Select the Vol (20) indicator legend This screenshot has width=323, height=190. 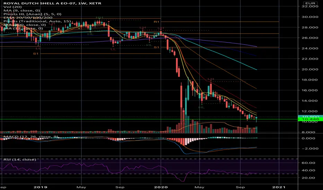(x=12, y=7)
